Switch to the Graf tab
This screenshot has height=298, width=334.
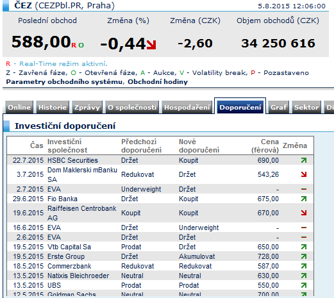pyautogui.click(x=278, y=107)
